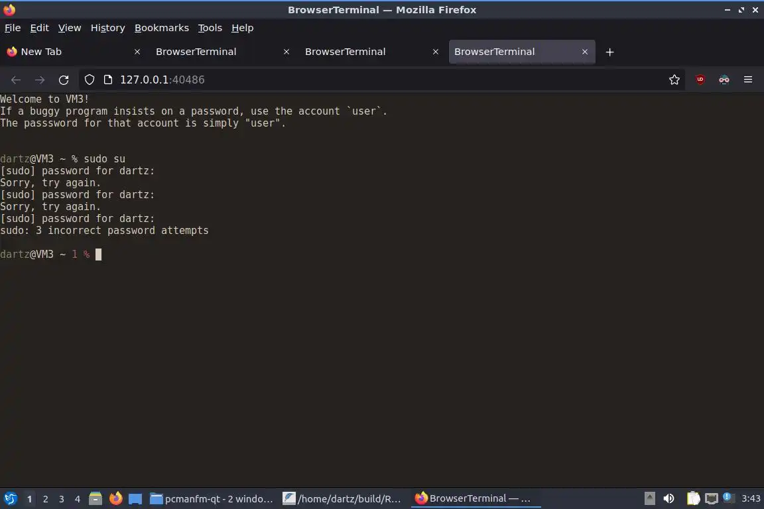Switch to virtual desktop 2
Image resolution: width=764 pixels, height=509 pixels.
45,499
